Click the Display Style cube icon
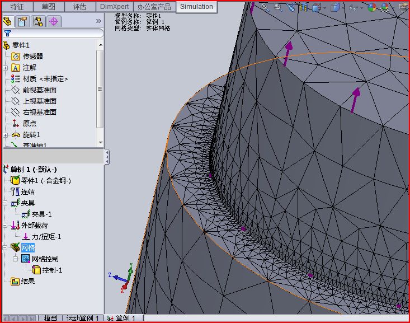This screenshot has width=410, height=323. (335, 8)
